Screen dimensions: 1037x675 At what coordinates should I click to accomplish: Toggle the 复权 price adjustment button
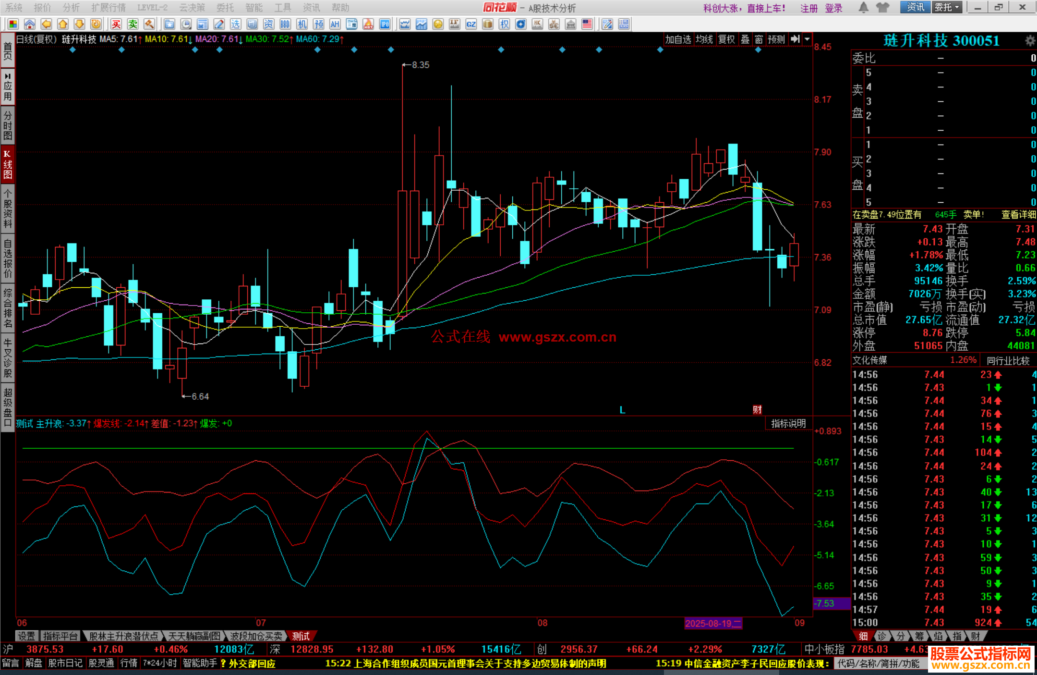(726, 39)
